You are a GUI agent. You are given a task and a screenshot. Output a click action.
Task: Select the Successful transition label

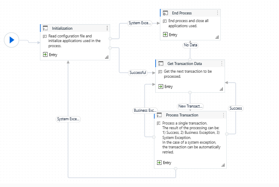[137, 73]
